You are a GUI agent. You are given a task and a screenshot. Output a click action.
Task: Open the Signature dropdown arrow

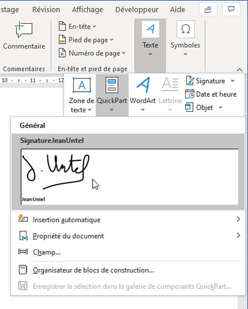233,81
